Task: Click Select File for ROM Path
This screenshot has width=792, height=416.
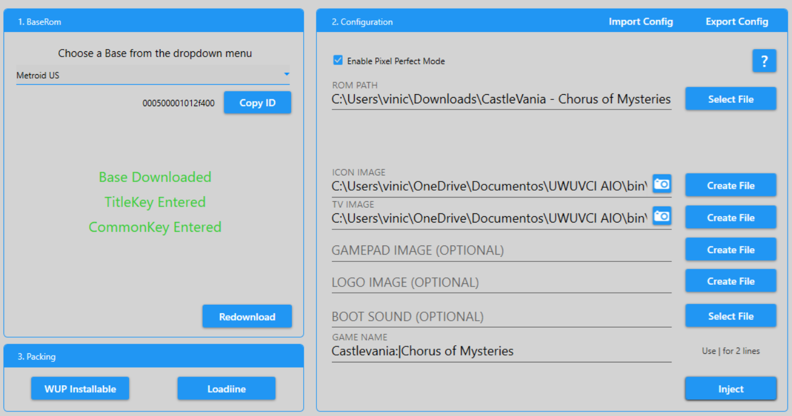Action: (730, 99)
